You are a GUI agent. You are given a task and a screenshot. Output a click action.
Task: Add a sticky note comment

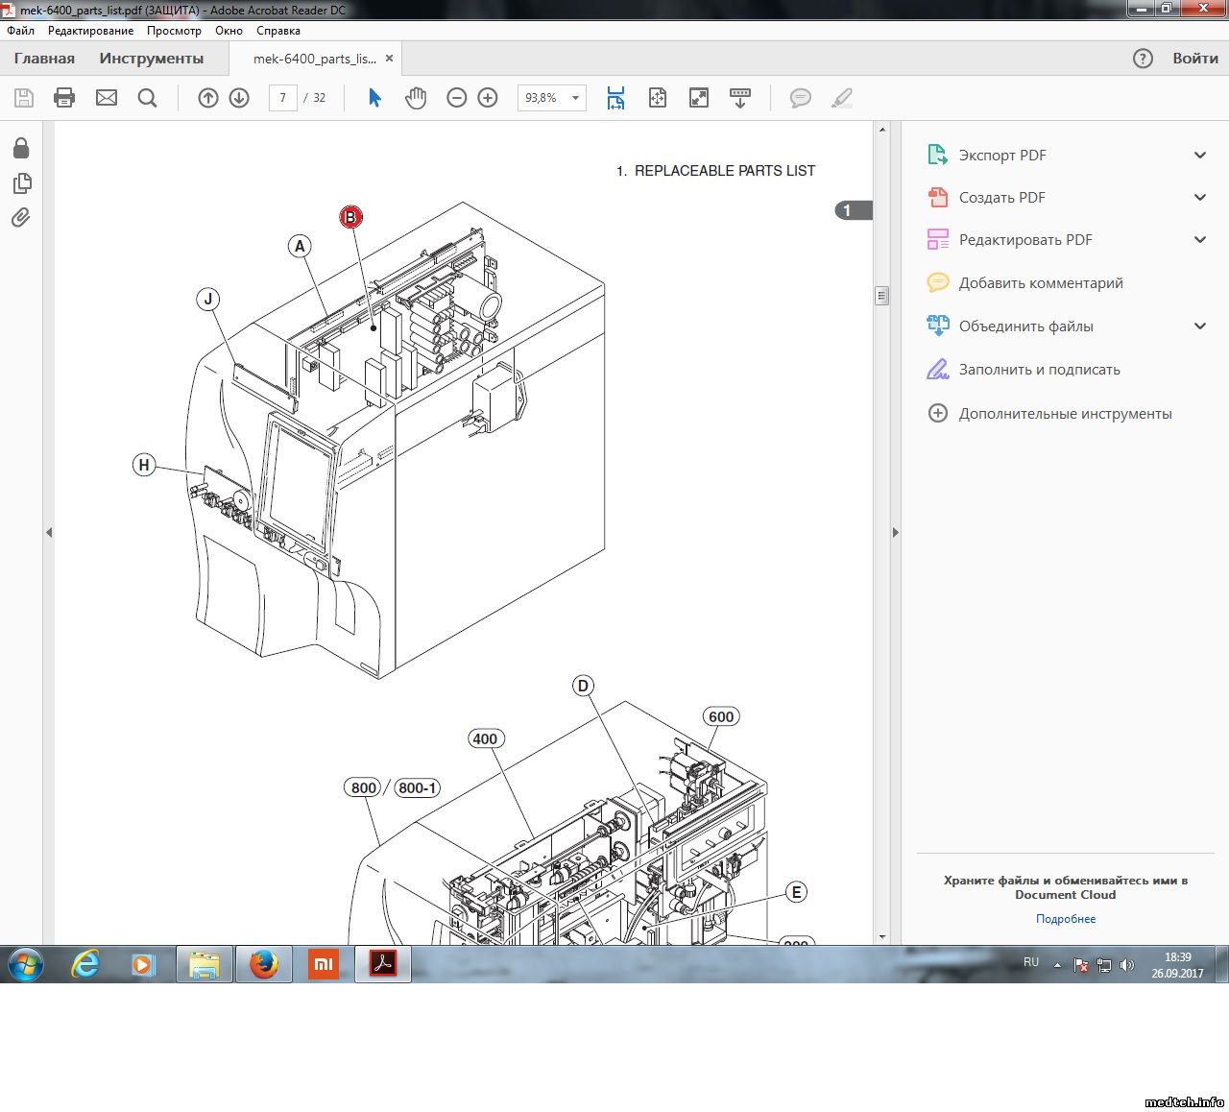click(800, 98)
